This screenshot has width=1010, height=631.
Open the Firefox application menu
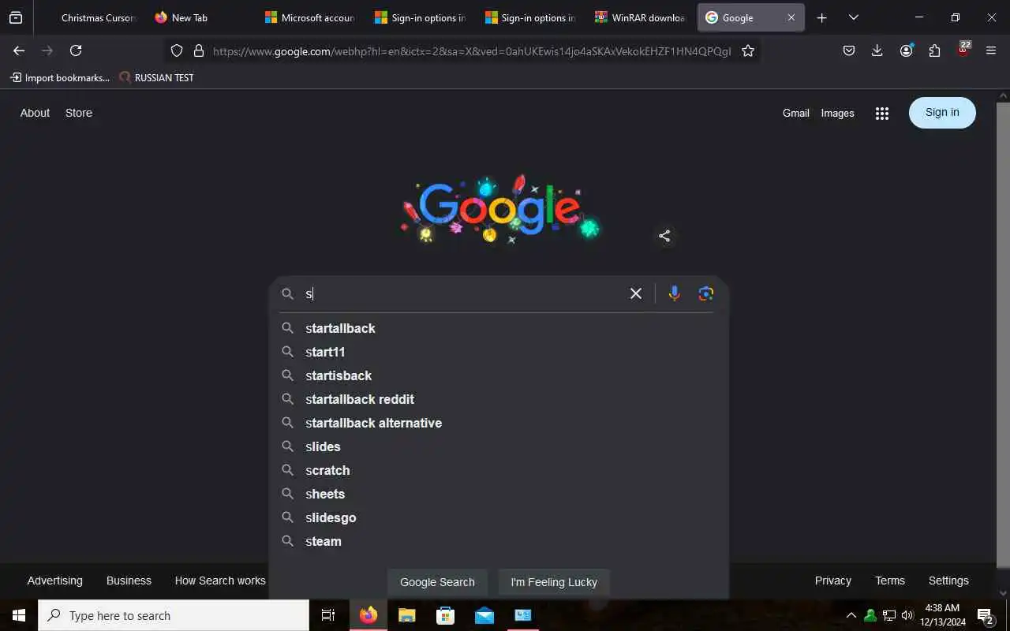991,50
